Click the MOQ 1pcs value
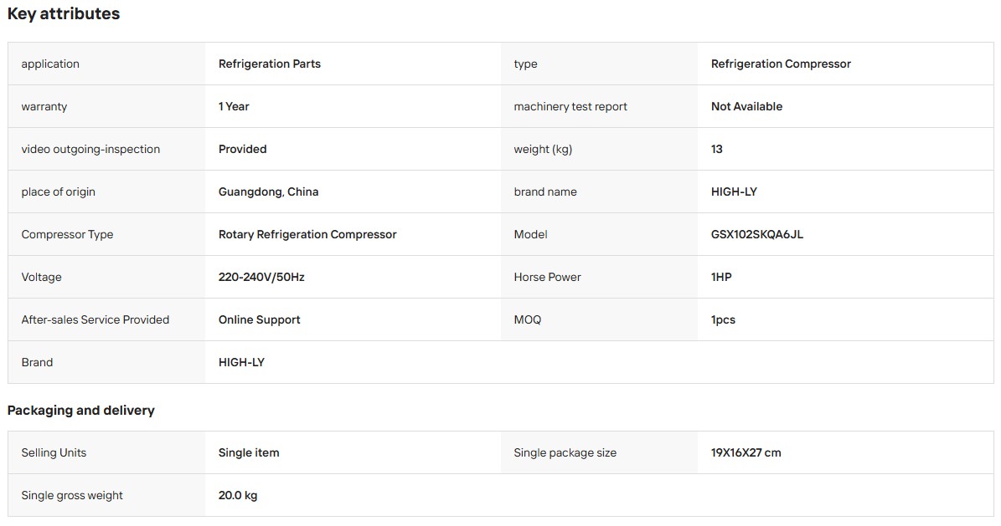The width and height of the screenshot is (1001, 526). 723,320
